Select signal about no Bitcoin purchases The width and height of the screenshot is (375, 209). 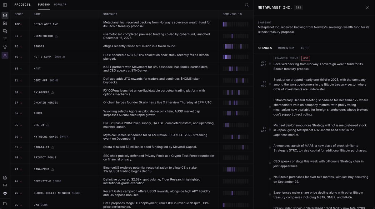point(321,179)
